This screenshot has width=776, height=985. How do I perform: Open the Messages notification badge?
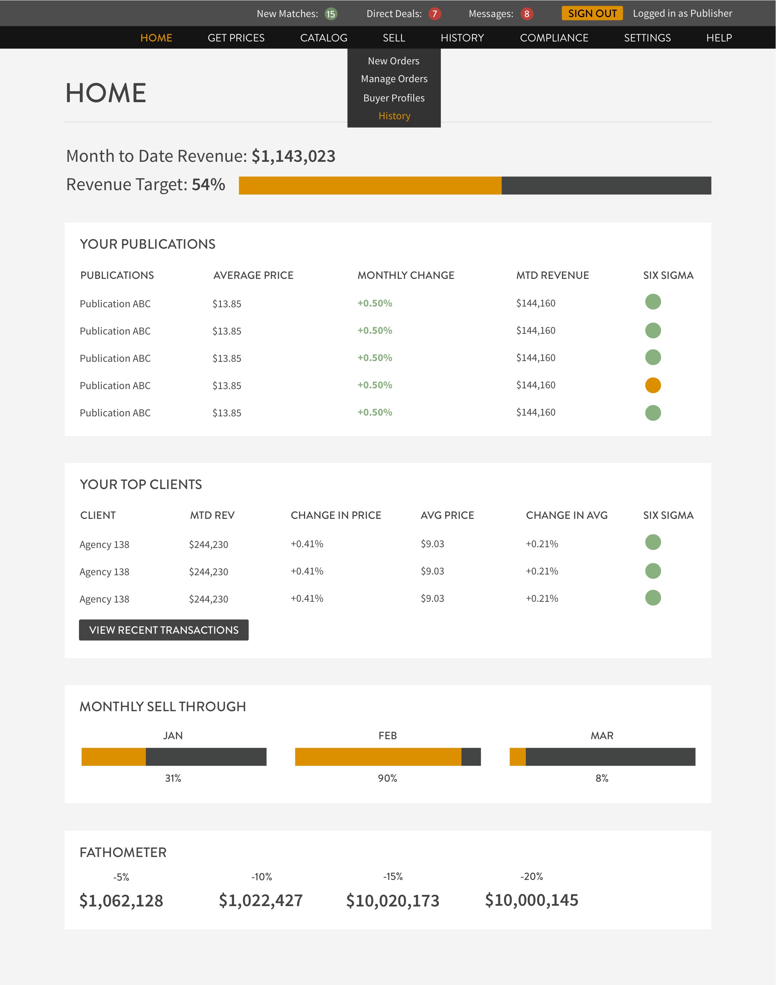[527, 13]
